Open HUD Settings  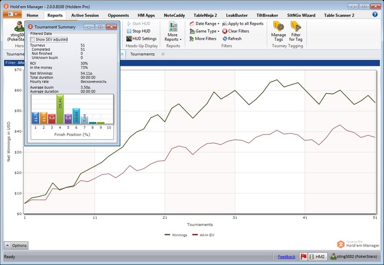tap(142, 38)
